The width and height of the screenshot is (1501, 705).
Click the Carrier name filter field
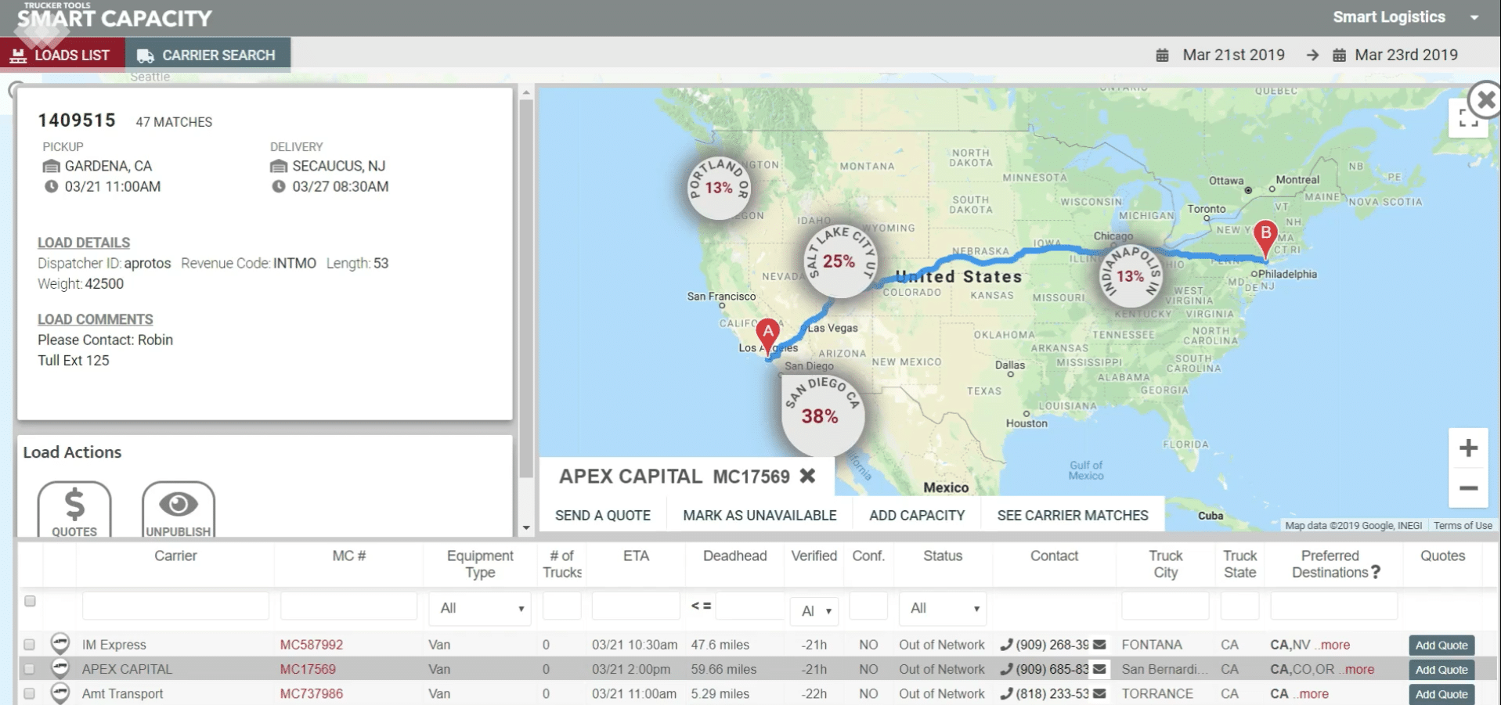(x=175, y=606)
